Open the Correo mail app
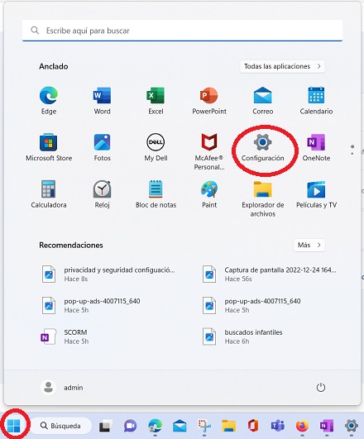The image size is (364, 439). (x=262, y=101)
